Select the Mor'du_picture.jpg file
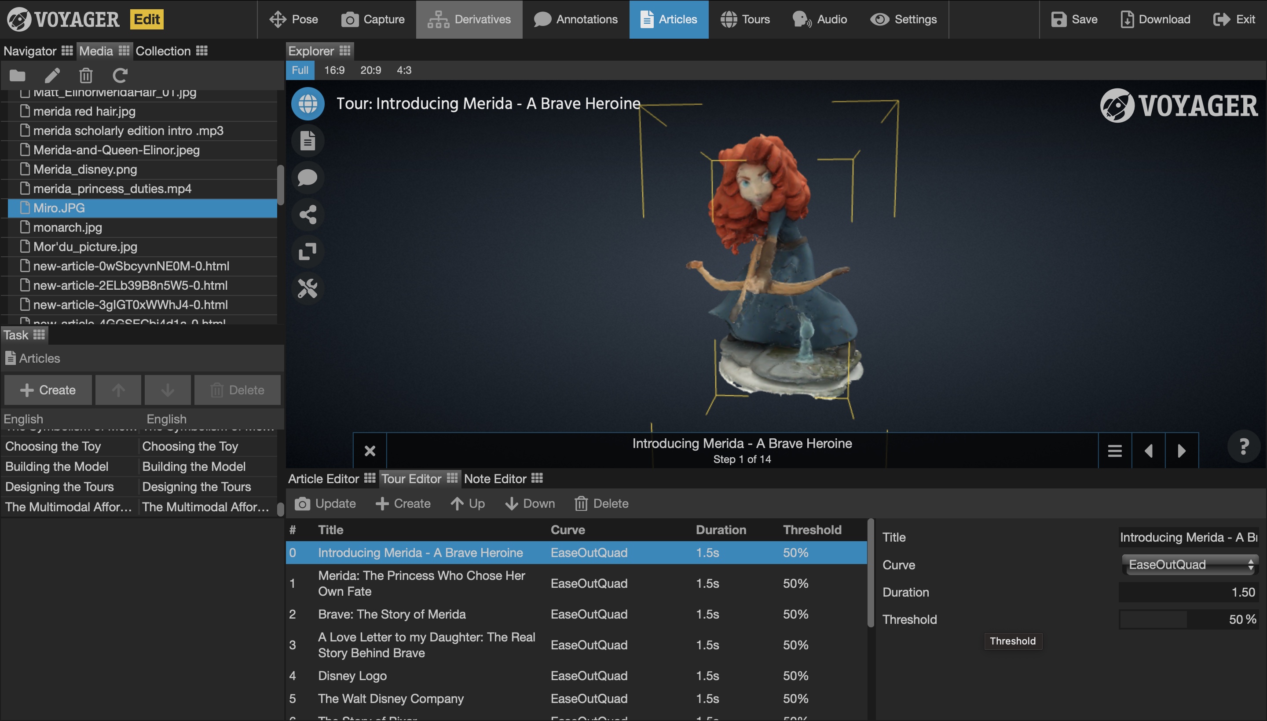 (x=143, y=247)
